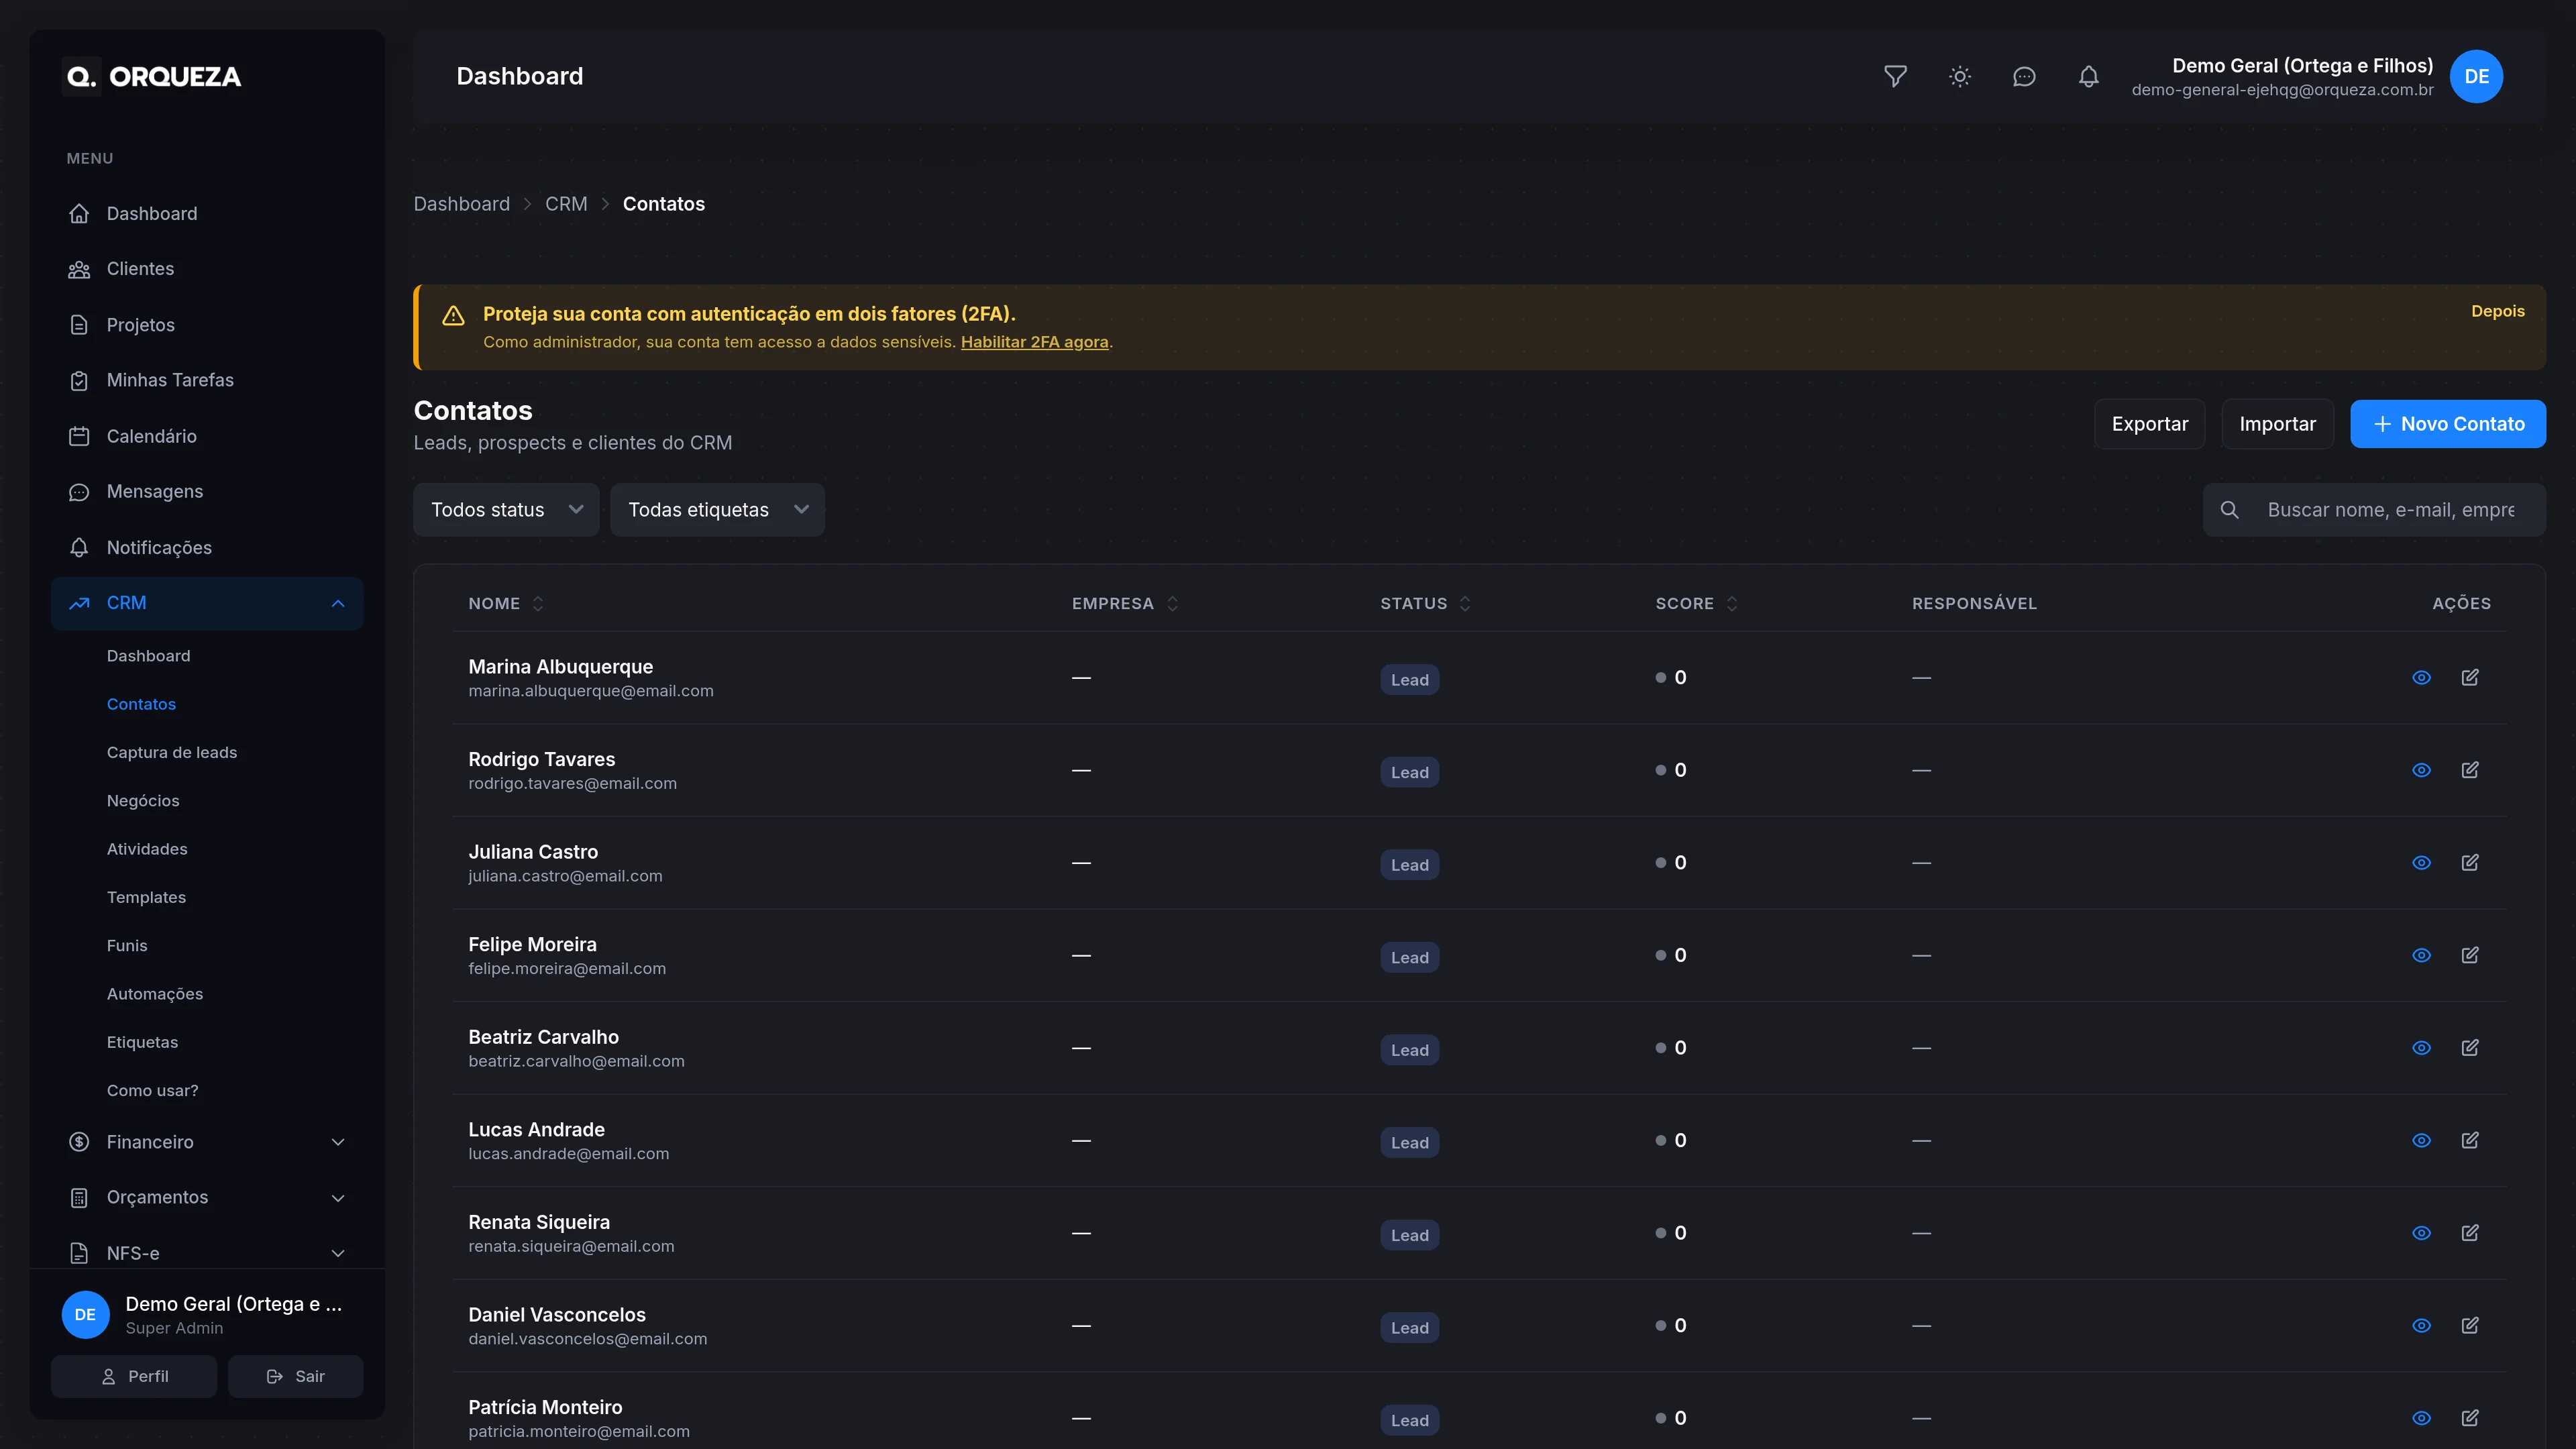This screenshot has height=1449, width=2576.
Task: Create contact with Novo Contato button
Action: click(2448, 424)
